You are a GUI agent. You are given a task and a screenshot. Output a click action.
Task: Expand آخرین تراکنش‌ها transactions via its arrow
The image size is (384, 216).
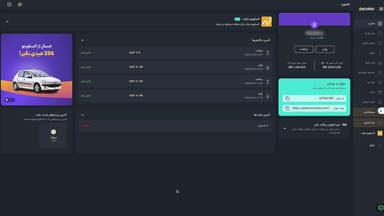click(83, 40)
